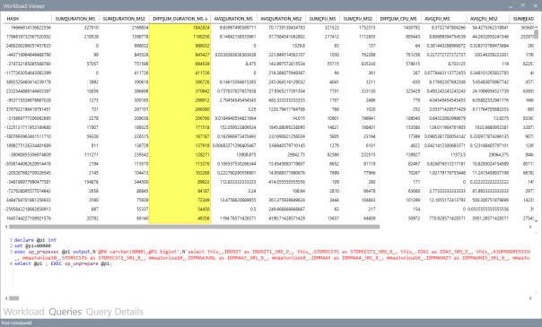Sort by AVGDURATION_MS column header
Image resolution: width=542 pixels, height=327 pixels.
pyautogui.click(x=233, y=19)
